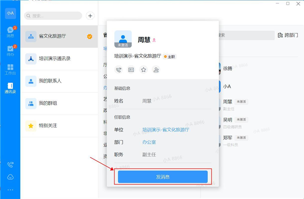Toggle the star favorite icon for 周慧
This screenshot has width=304, height=199.
point(143,69)
